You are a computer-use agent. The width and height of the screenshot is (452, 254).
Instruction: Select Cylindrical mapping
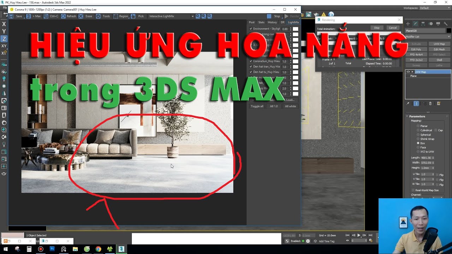(x=418, y=130)
